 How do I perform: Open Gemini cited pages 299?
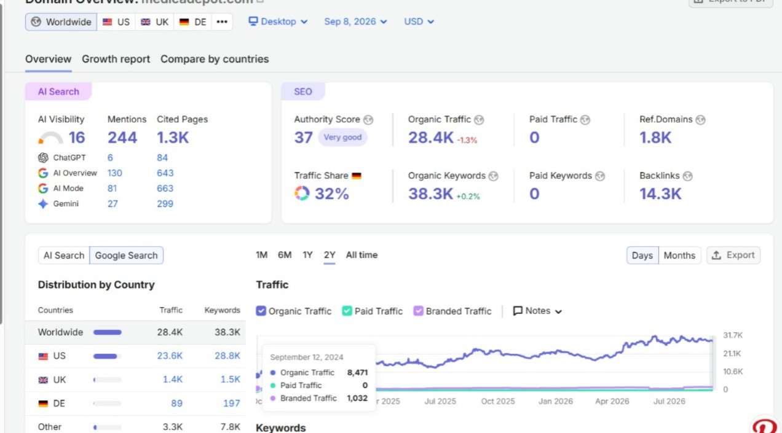click(165, 204)
